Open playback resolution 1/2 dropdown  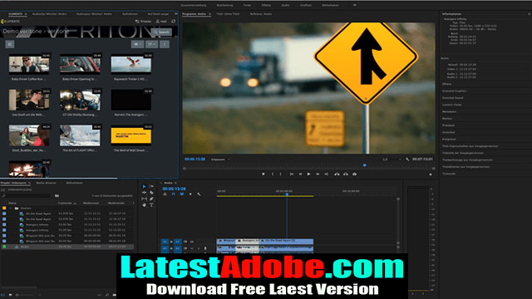pos(392,159)
